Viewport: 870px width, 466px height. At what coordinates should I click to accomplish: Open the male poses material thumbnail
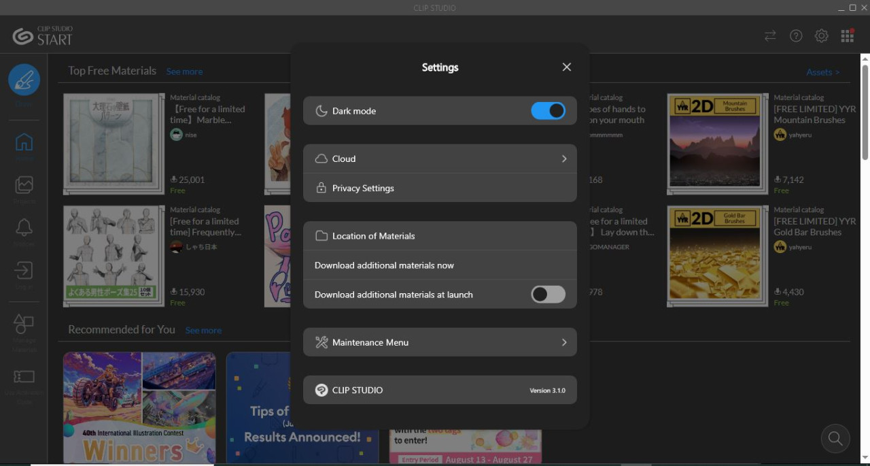(x=114, y=256)
